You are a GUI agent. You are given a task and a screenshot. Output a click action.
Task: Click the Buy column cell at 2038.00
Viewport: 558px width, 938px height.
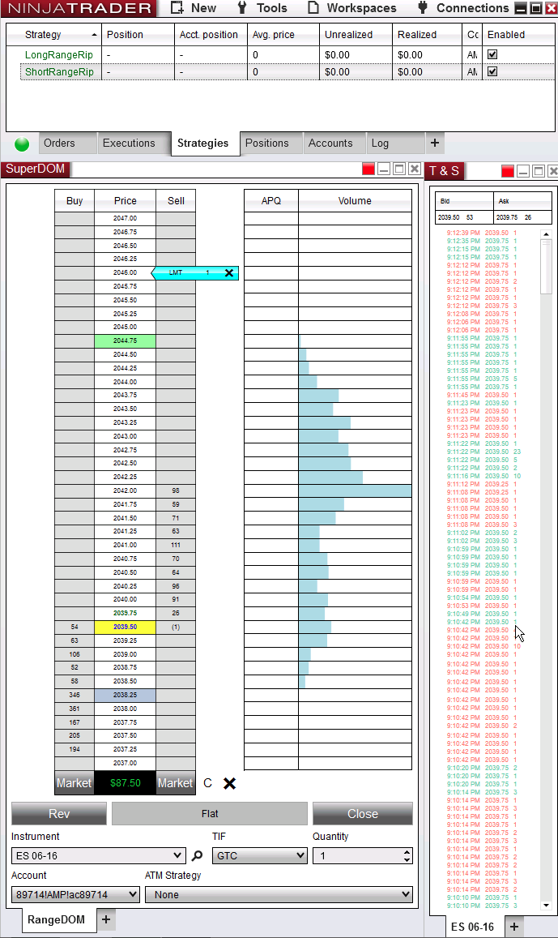tap(74, 709)
